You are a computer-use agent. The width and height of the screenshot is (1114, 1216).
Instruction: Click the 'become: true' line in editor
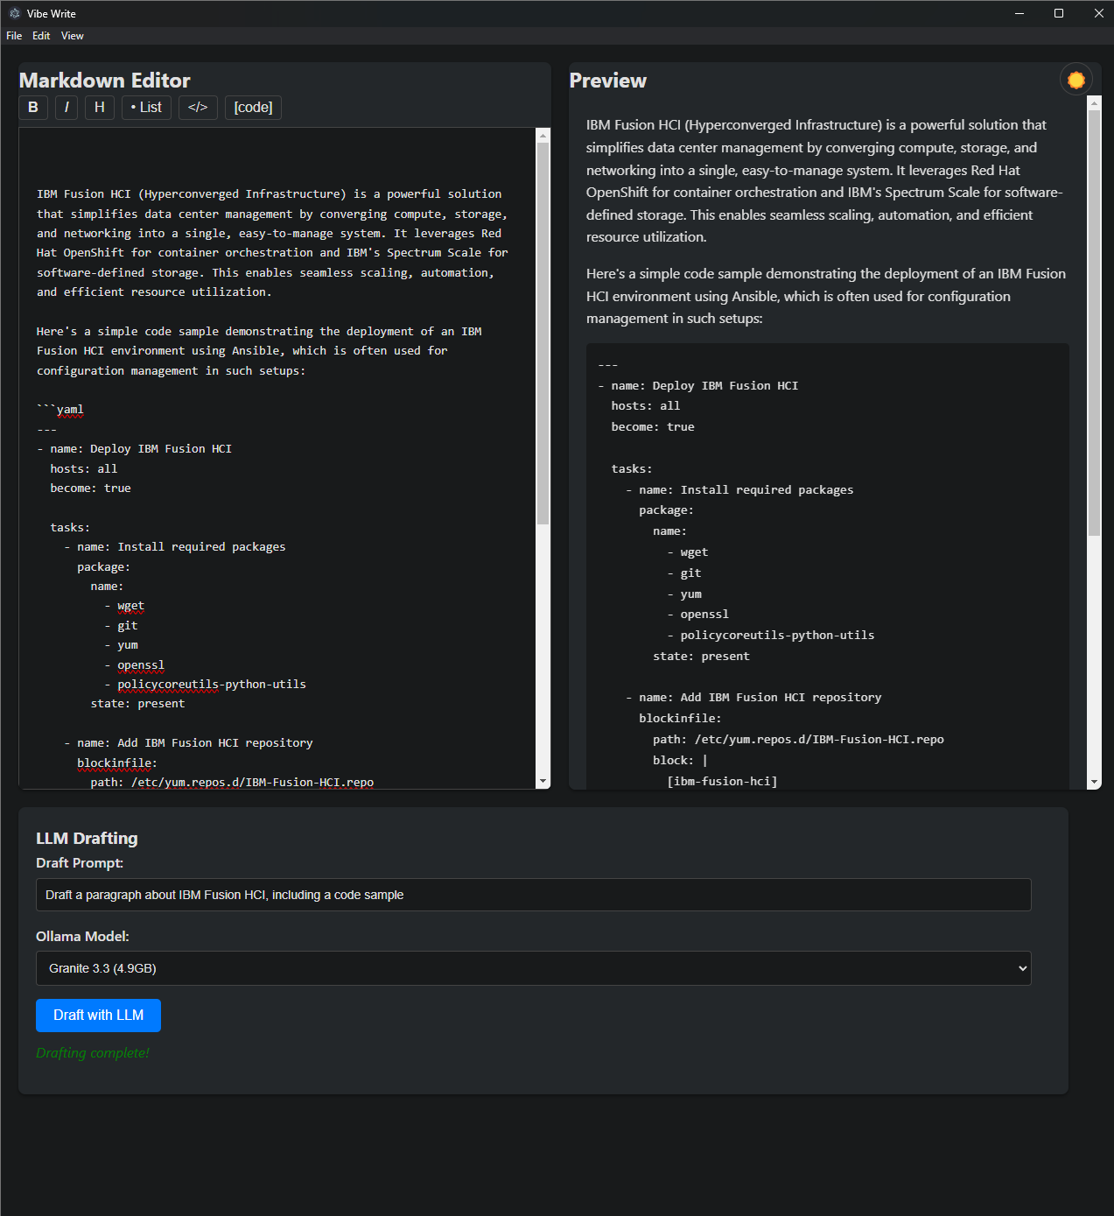(x=90, y=489)
